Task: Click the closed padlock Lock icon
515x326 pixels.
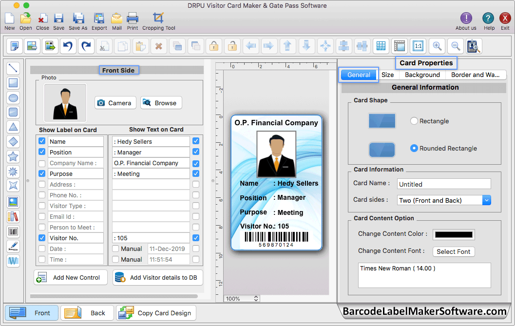Action: coord(214,46)
